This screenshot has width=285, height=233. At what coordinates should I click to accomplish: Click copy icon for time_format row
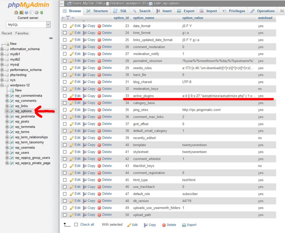[x=84, y=33]
